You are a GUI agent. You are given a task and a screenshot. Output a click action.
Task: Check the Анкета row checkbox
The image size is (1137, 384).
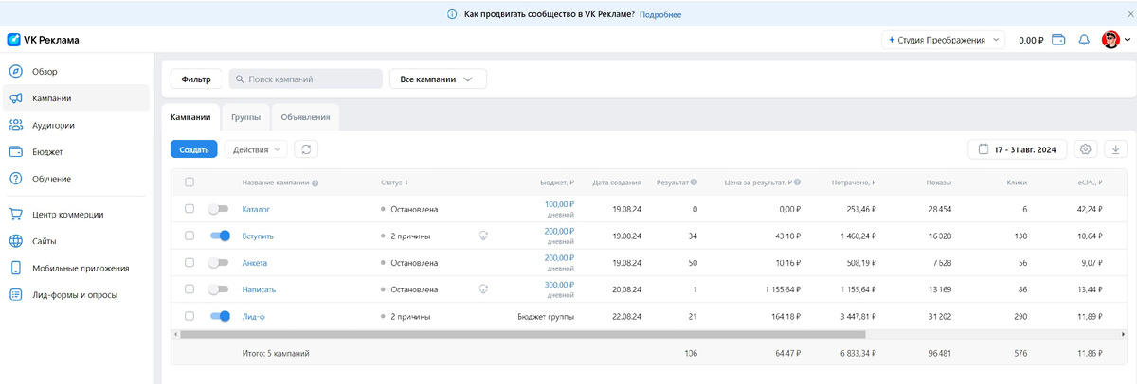(x=189, y=262)
